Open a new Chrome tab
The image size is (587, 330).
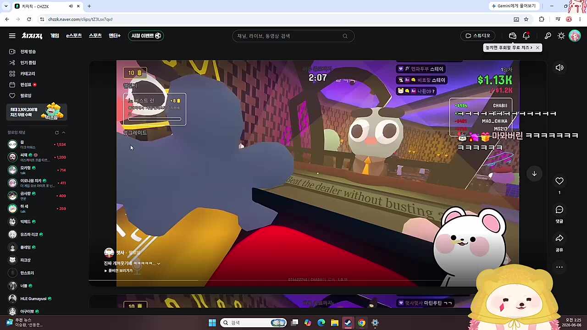tap(89, 6)
